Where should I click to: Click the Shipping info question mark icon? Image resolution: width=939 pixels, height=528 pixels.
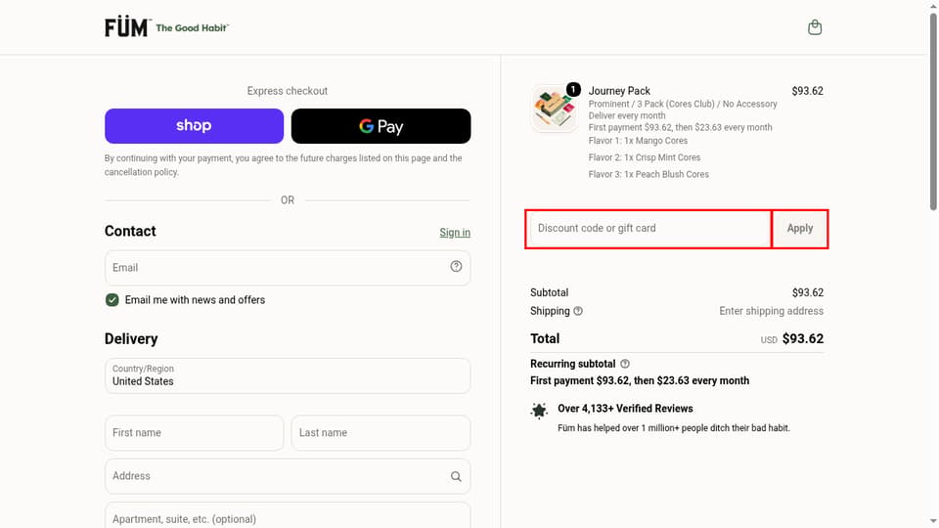click(578, 311)
